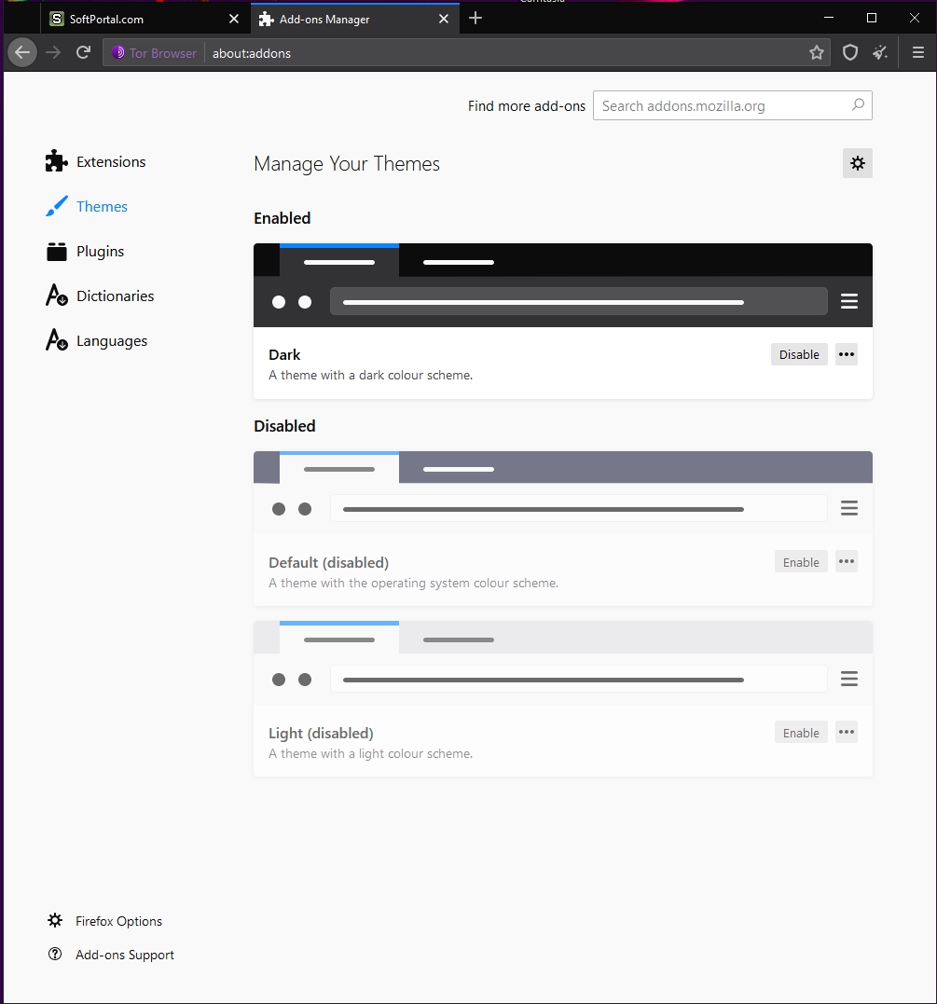
Task: Go back with the back arrow button
Action: pyautogui.click(x=22, y=52)
